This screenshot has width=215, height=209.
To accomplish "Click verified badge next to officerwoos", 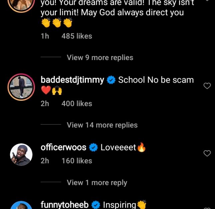I will 94,147.
